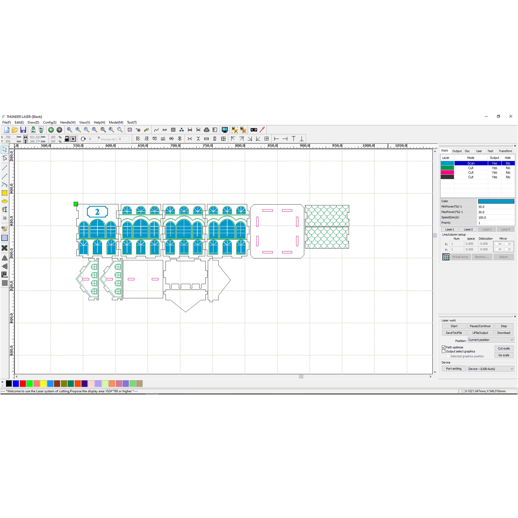Screen dimensions: 518x518
Task: Switch to the Output tab
Action: 457,151
